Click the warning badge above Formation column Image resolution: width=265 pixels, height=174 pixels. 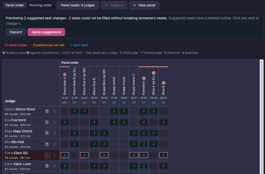(x=144, y=78)
